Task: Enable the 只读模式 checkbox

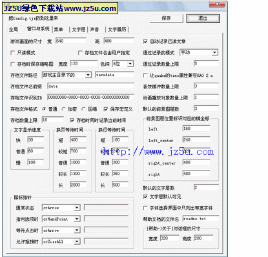Action: pyautogui.click(x=12, y=52)
